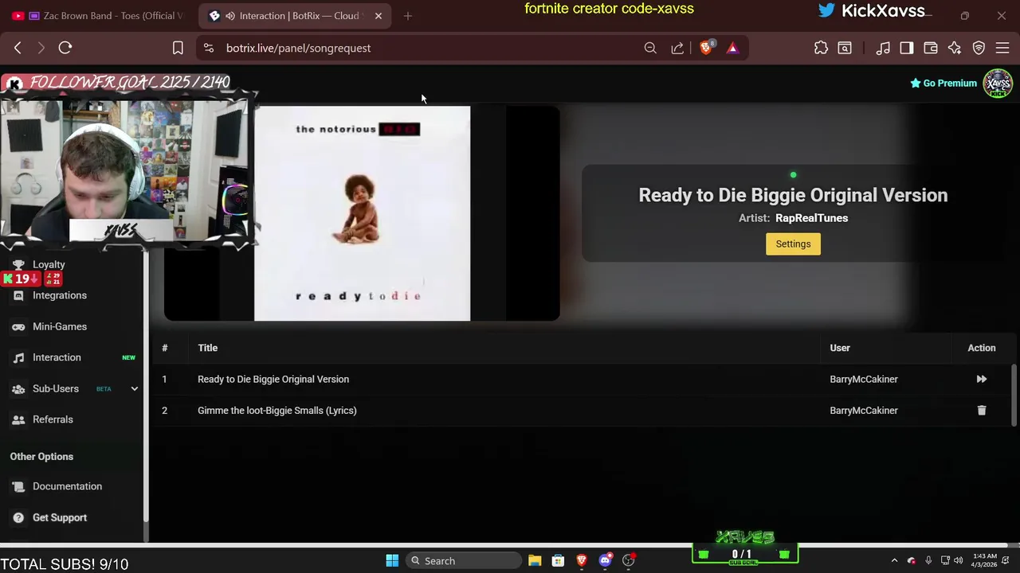This screenshot has width=1020, height=573.
Task: Click the queue table vertical scrollbar
Action: coord(1014,396)
